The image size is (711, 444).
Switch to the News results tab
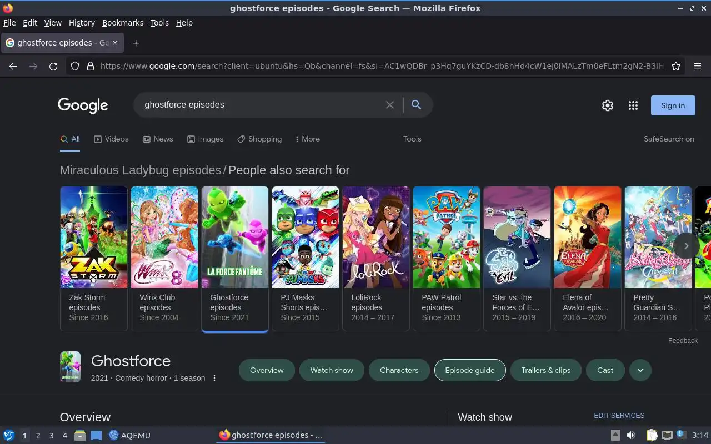pyautogui.click(x=158, y=139)
